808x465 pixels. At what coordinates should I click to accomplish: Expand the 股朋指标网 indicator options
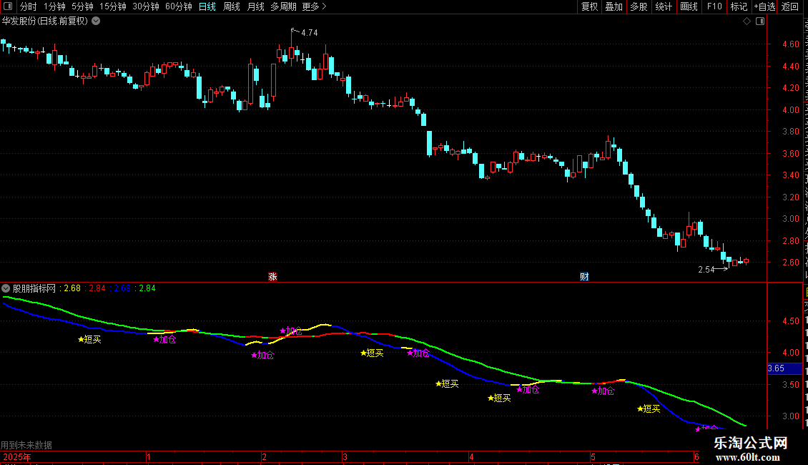pyautogui.click(x=6, y=288)
